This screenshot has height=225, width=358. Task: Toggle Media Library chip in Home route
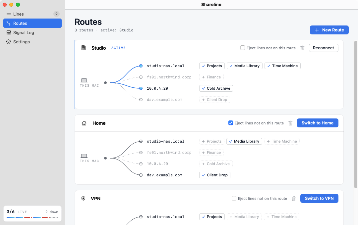(x=244, y=141)
